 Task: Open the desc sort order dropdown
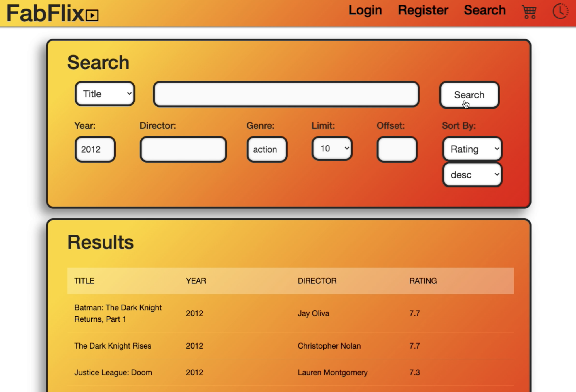[x=472, y=174]
